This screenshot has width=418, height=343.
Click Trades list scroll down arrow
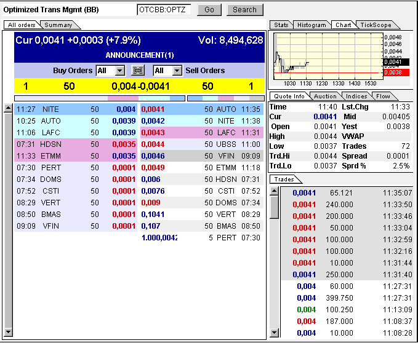coord(274,333)
